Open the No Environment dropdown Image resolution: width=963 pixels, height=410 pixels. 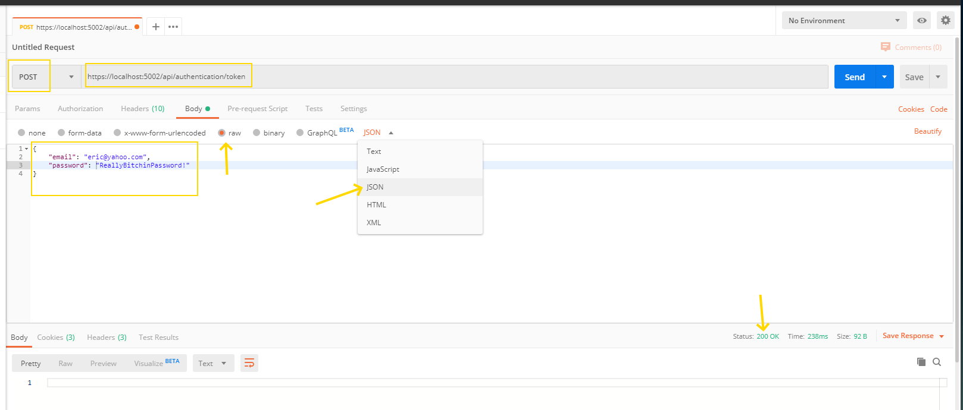844,20
